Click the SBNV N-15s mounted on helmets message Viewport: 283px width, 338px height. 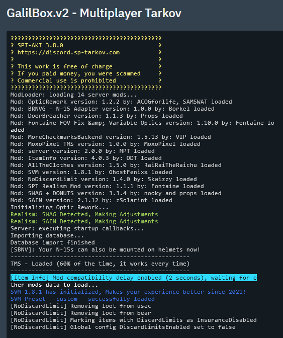coord(106,249)
